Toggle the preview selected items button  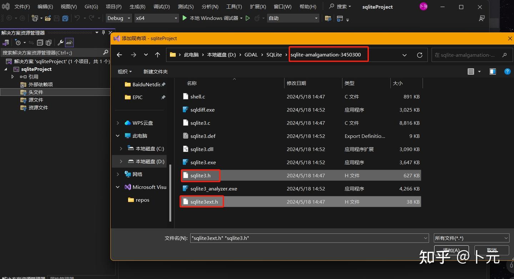(x=70, y=43)
